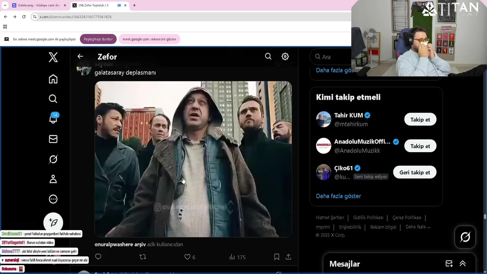Screen dimensions: 487x274
Task: Open AnadoluMuzikOffi profile name
Action: [x=362, y=142]
